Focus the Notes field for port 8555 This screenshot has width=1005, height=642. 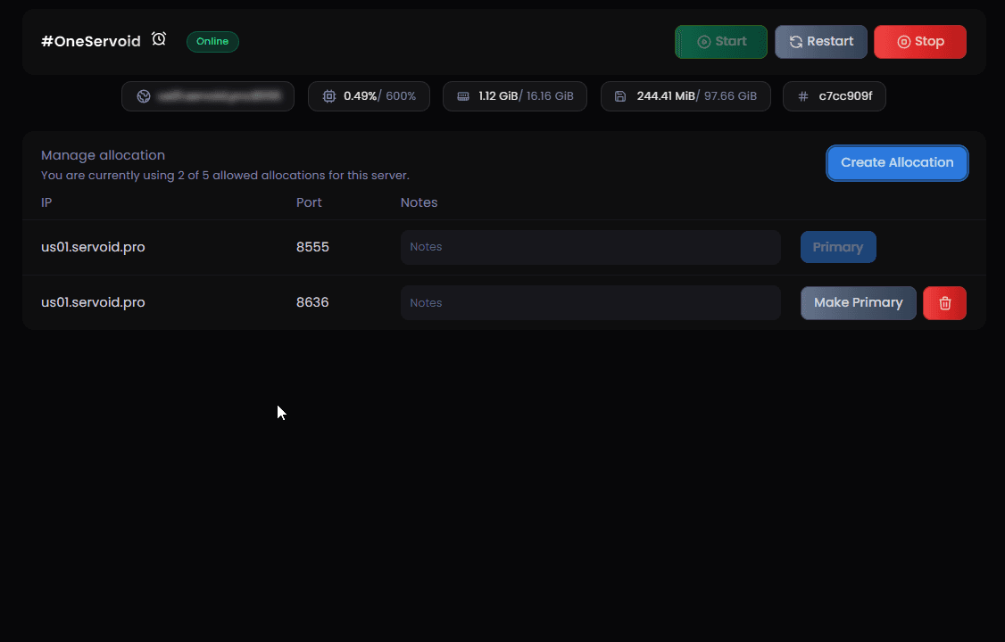(590, 248)
